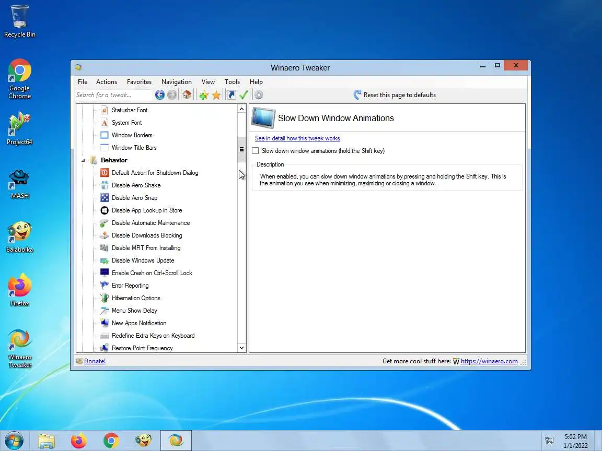Click the tree scrollbar thumb
This screenshot has width=602, height=451.
[241, 149]
